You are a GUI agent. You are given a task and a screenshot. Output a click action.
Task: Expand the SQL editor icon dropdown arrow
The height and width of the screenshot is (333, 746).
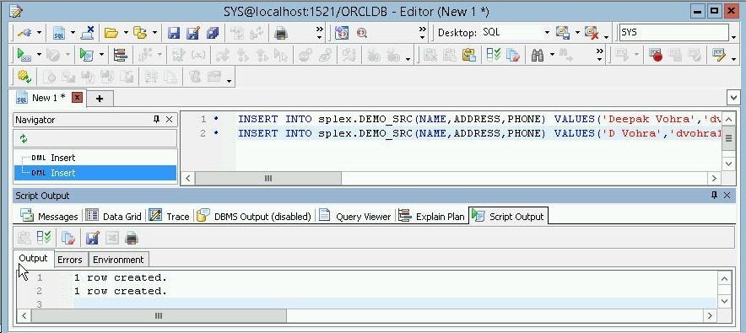tap(73, 33)
